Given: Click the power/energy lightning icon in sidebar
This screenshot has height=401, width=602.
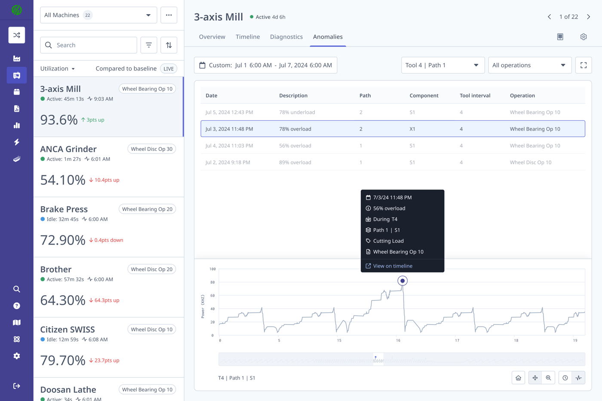Looking at the screenshot, I should coord(16,142).
